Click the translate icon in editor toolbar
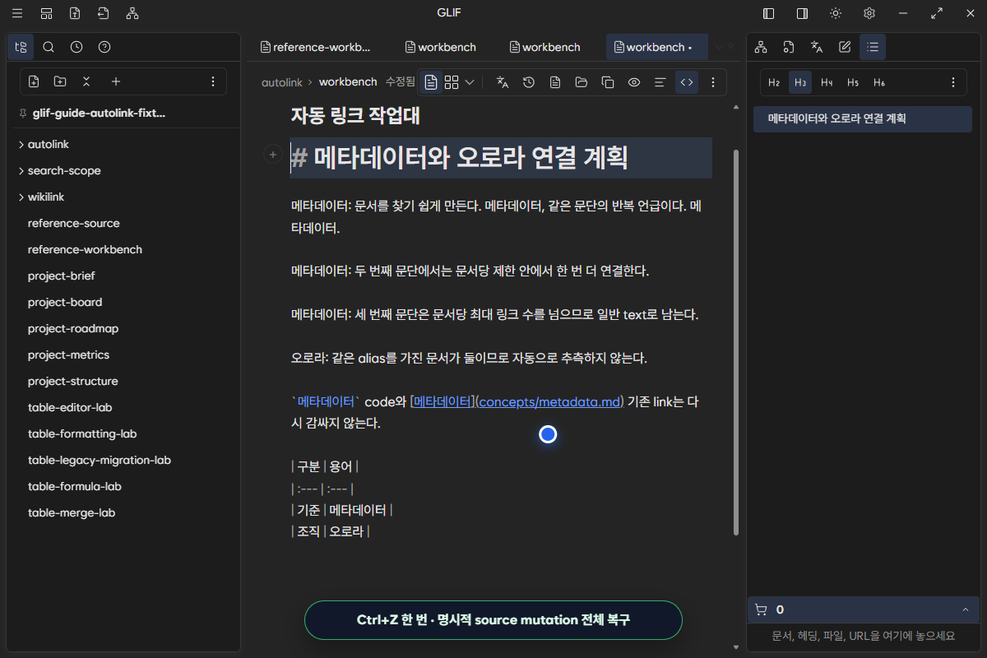The width and height of the screenshot is (987, 658). [503, 82]
